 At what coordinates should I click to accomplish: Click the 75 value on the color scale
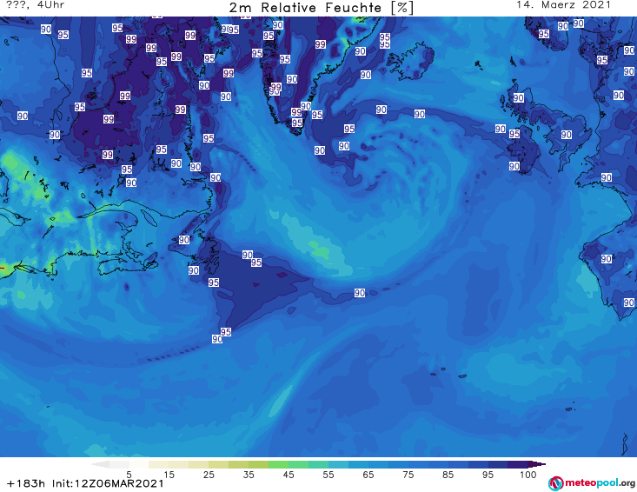[408, 475]
